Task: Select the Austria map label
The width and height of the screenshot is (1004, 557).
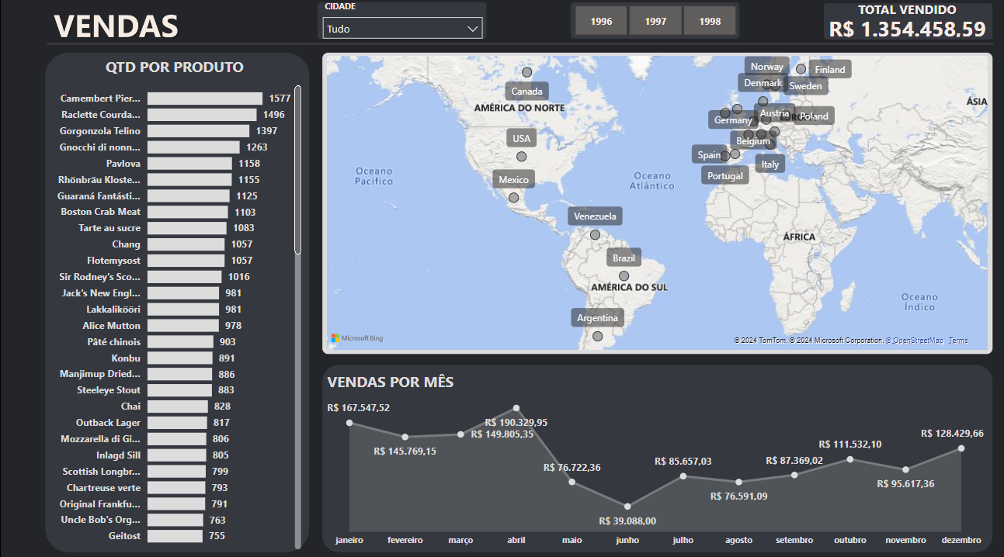Action: tap(774, 113)
